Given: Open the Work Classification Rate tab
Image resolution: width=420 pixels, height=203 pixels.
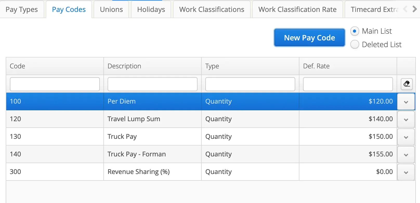Looking at the screenshot, I should [x=297, y=10].
